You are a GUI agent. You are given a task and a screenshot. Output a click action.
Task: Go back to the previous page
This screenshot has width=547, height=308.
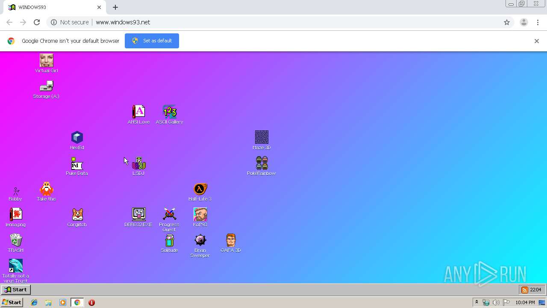[x=9, y=22]
